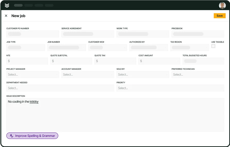Close the New job dialog
The height and width of the screenshot is (147, 230).
[x=6, y=16]
